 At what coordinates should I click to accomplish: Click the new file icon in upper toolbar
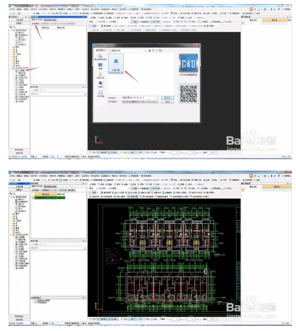[x=10, y=14]
